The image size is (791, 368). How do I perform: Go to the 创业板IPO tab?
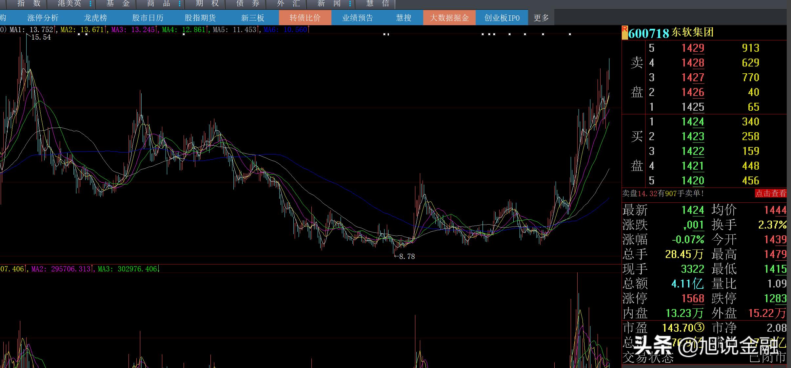pyautogui.click(x=502, y=18)
